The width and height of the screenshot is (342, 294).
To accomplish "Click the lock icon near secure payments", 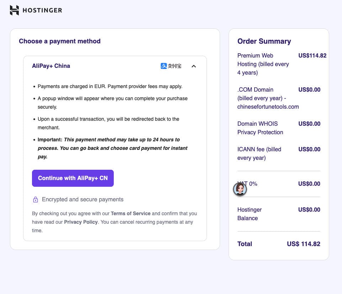I will pyautogui.click(x=36, y=200).
